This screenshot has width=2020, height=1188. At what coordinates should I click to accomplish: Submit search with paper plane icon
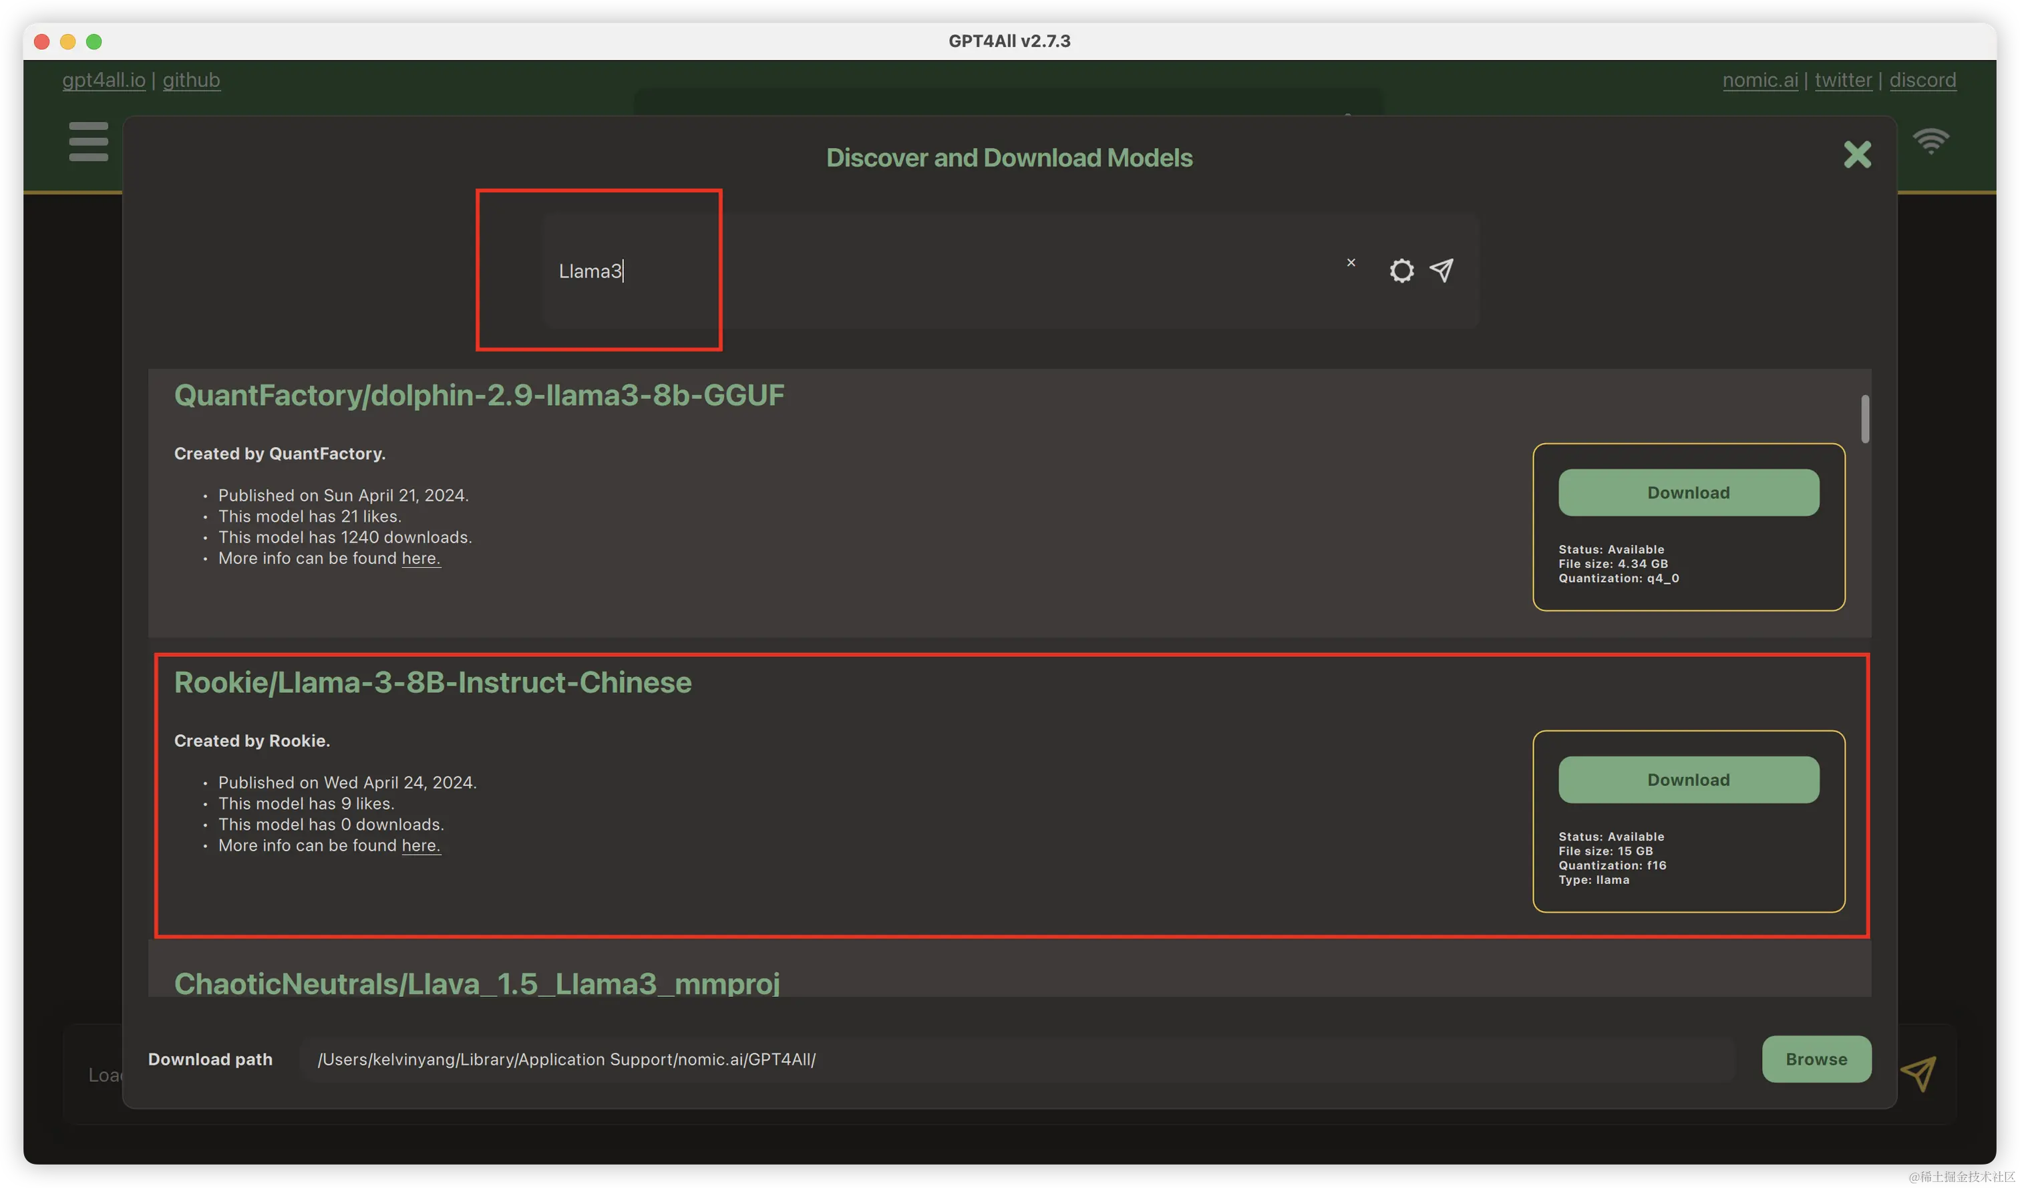pos(1442,270)
